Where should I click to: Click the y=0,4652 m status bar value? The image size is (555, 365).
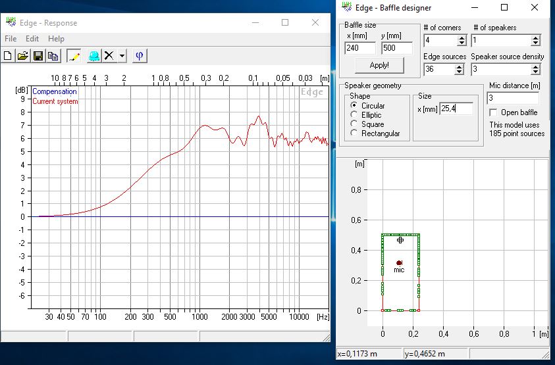[x=425, y=353]
